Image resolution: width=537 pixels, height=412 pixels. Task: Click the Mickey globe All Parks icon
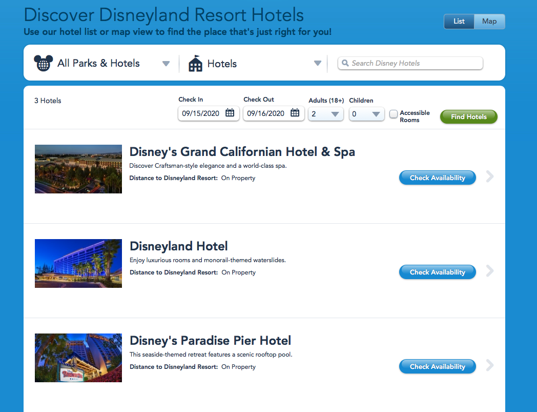(44, 63)
